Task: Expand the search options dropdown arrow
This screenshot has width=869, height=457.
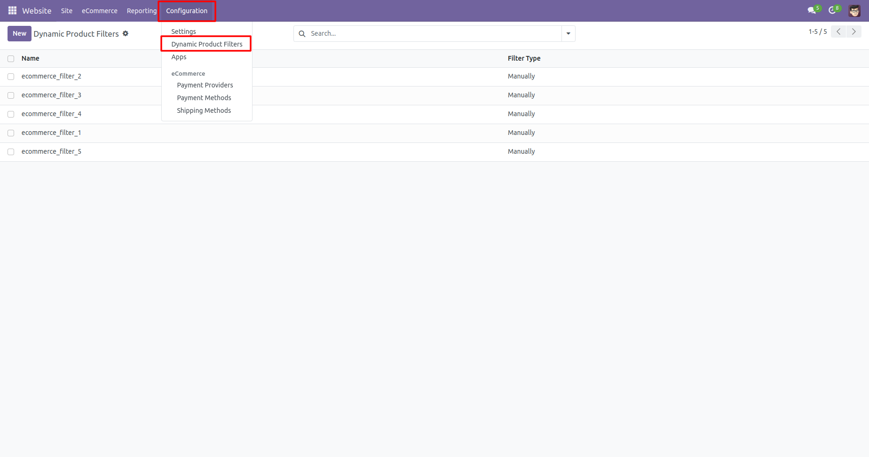Action: coord(569,33)
